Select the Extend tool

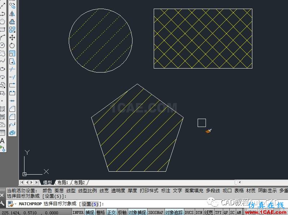click(x=12, y=77)
